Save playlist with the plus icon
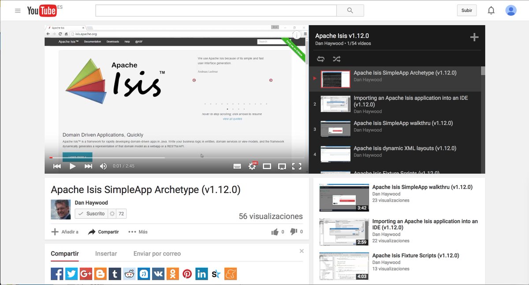Viewport: 529px width, 285px height. pyautogui.click(x=474, y=37)
